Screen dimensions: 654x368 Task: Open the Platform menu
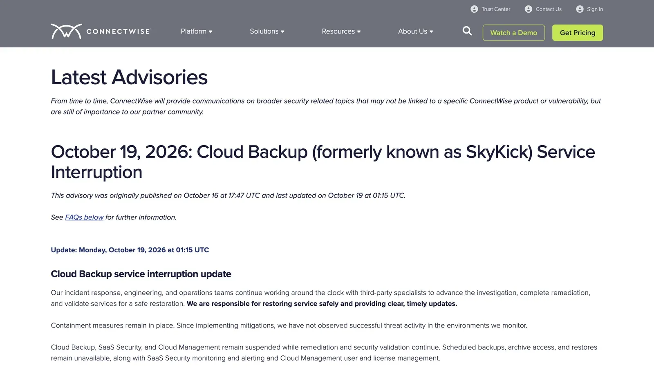point(197,31)
